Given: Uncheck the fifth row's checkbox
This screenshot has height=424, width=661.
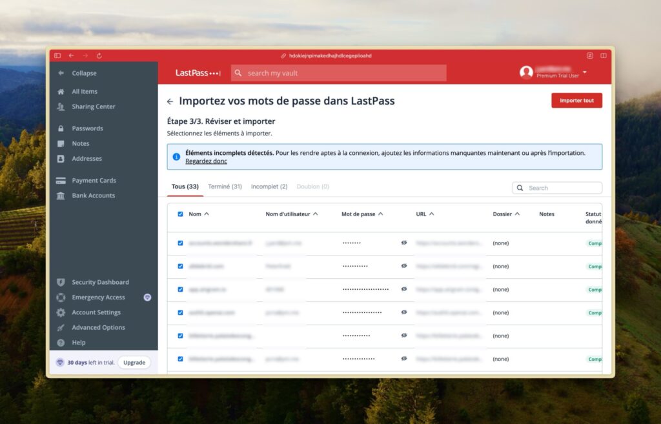Looking at the screenshot, I should click(x=181, y=336).
